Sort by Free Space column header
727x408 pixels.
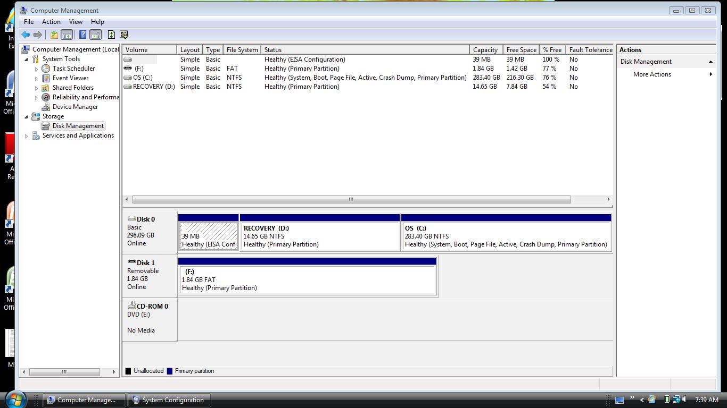pos(521,49)
